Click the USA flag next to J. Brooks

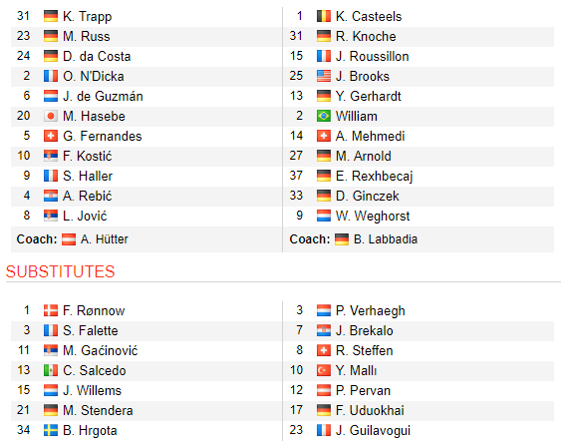coord(324,76)
